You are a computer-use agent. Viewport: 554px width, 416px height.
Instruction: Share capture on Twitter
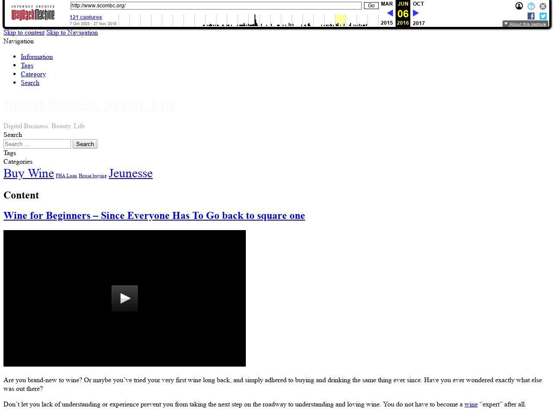coord(543,16)
